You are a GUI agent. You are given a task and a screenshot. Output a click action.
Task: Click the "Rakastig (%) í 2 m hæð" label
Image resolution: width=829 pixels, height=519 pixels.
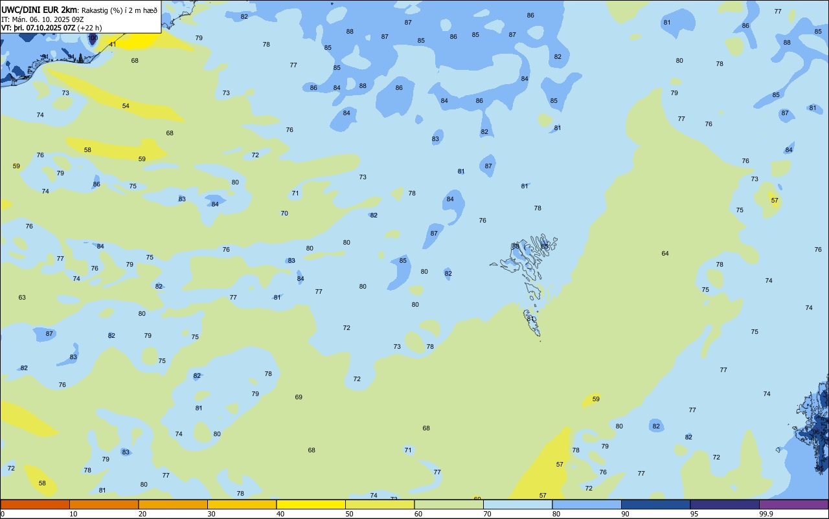pos(119,10)
